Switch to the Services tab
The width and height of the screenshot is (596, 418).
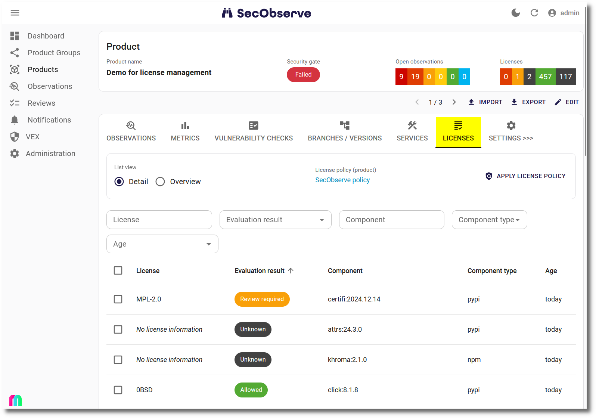pos(412,132)
